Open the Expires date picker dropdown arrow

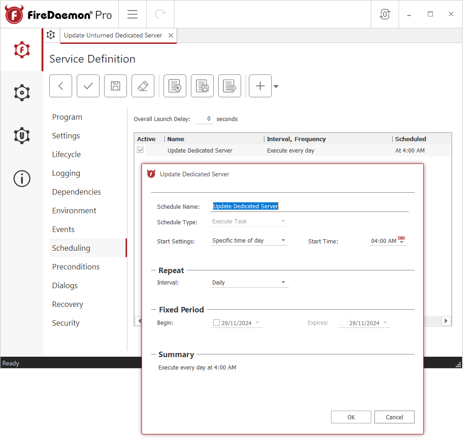[385, 322]
